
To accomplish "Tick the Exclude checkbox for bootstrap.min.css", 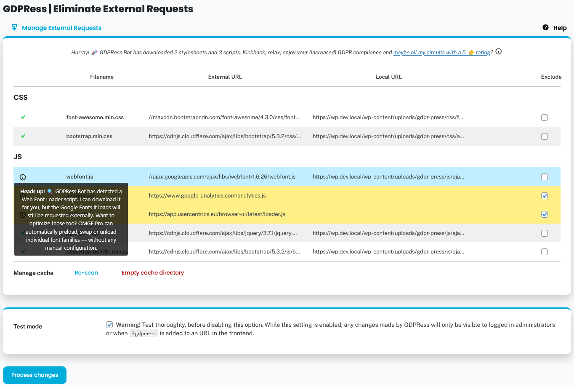I will 545,136.
